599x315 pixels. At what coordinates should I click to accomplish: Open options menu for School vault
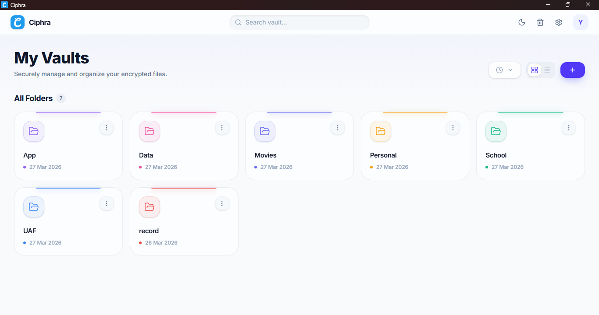[x=569, y=128]
